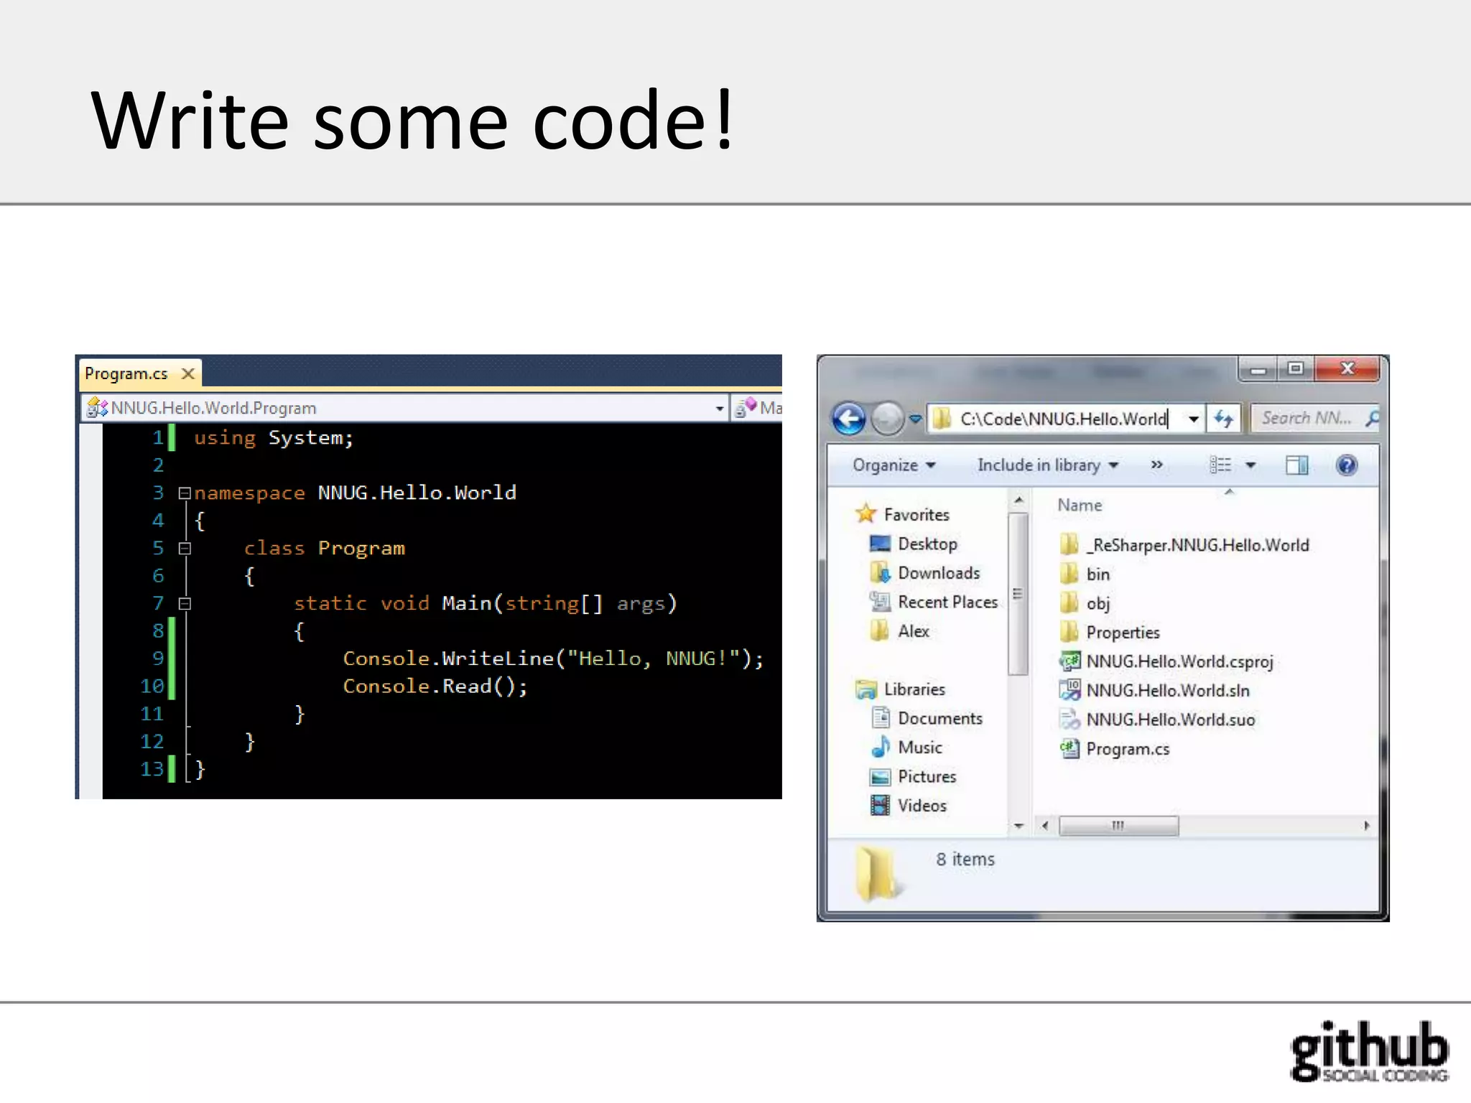1471x1103 pixels.
Task: Toggle the preview pane
Action: (1296, 465)
